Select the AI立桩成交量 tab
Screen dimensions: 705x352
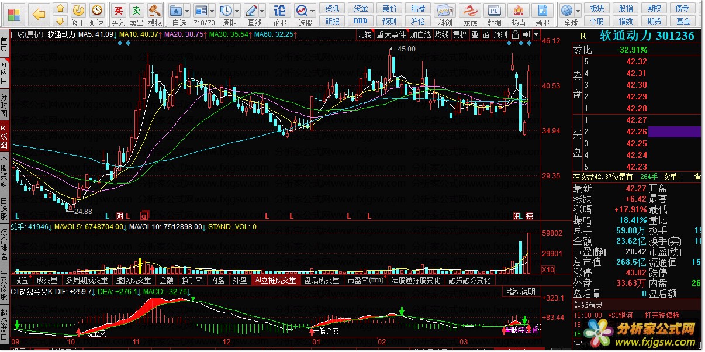(275, 280)
